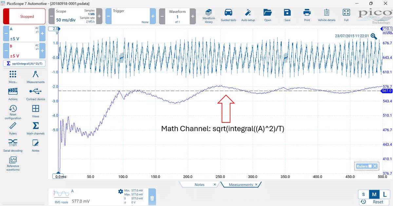Close the Measurements tab
393x206 pixels.
click(256, 185)
